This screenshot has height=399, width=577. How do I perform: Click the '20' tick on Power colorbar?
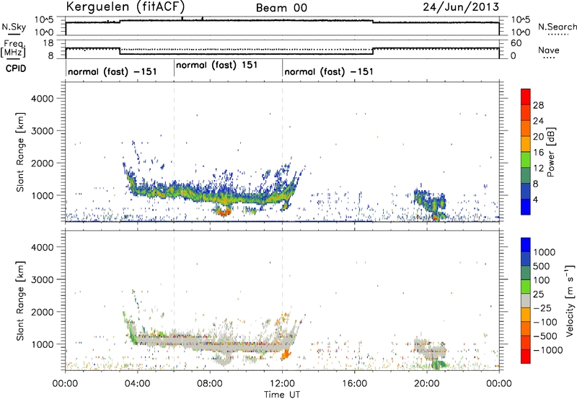[x=538, y=137]
